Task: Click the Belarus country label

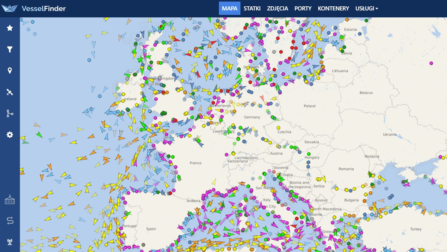Action: tap(366, 93)
